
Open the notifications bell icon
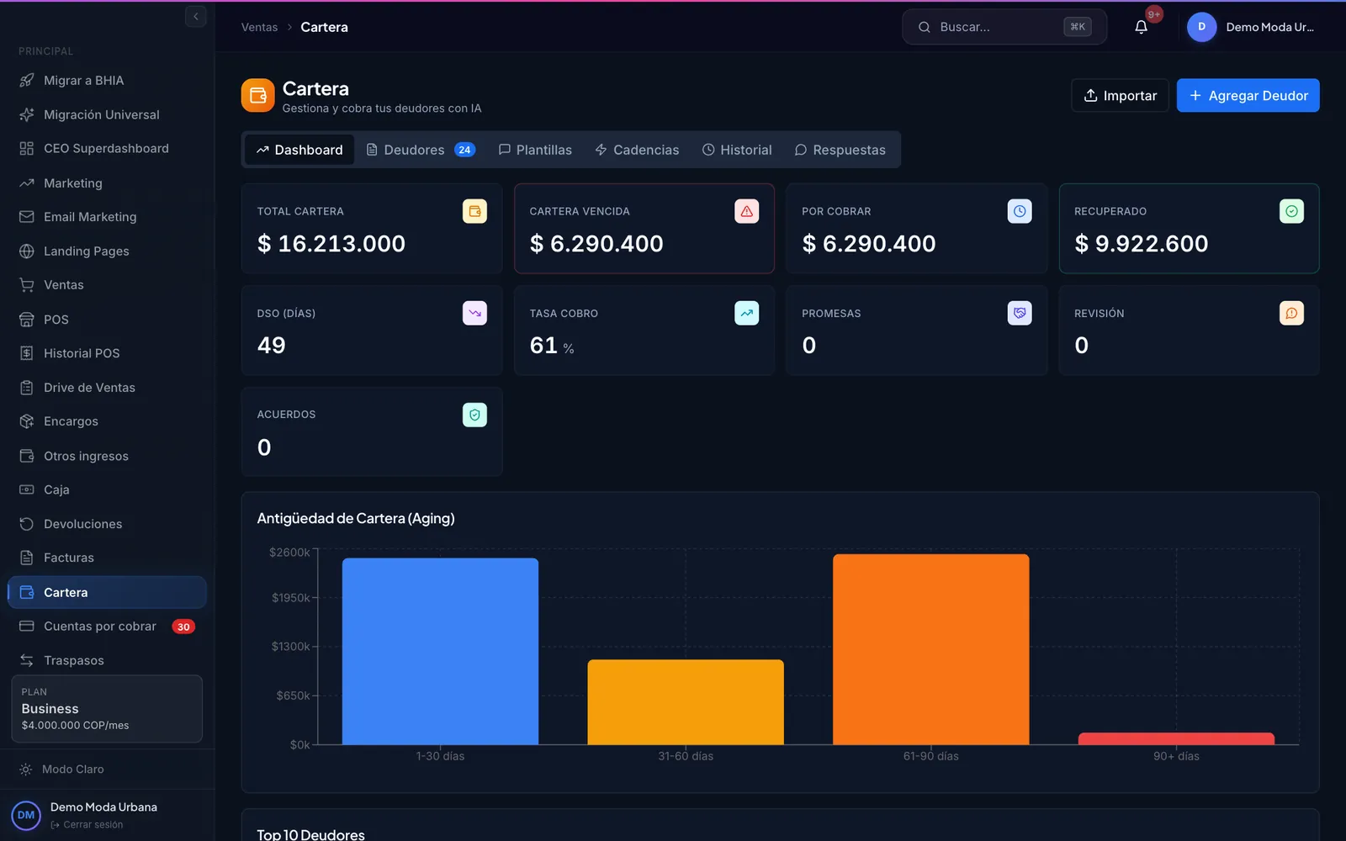(1141, 27)
